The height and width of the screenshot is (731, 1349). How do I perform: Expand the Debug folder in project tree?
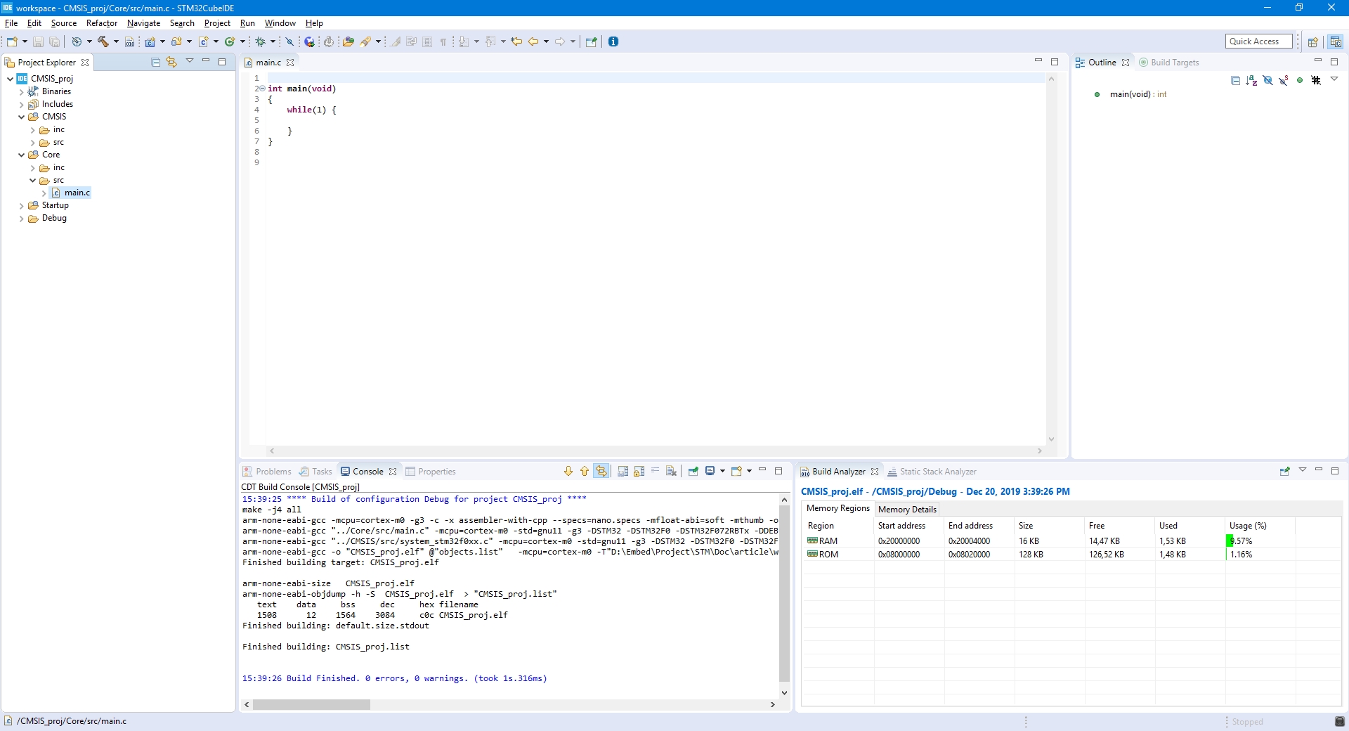21,219
